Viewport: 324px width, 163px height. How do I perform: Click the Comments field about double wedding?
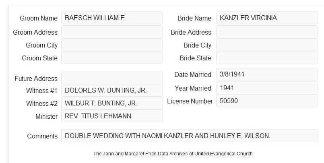tap(190, 136)
